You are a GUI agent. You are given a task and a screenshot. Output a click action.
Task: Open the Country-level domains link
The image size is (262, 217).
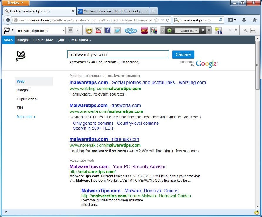138,123
